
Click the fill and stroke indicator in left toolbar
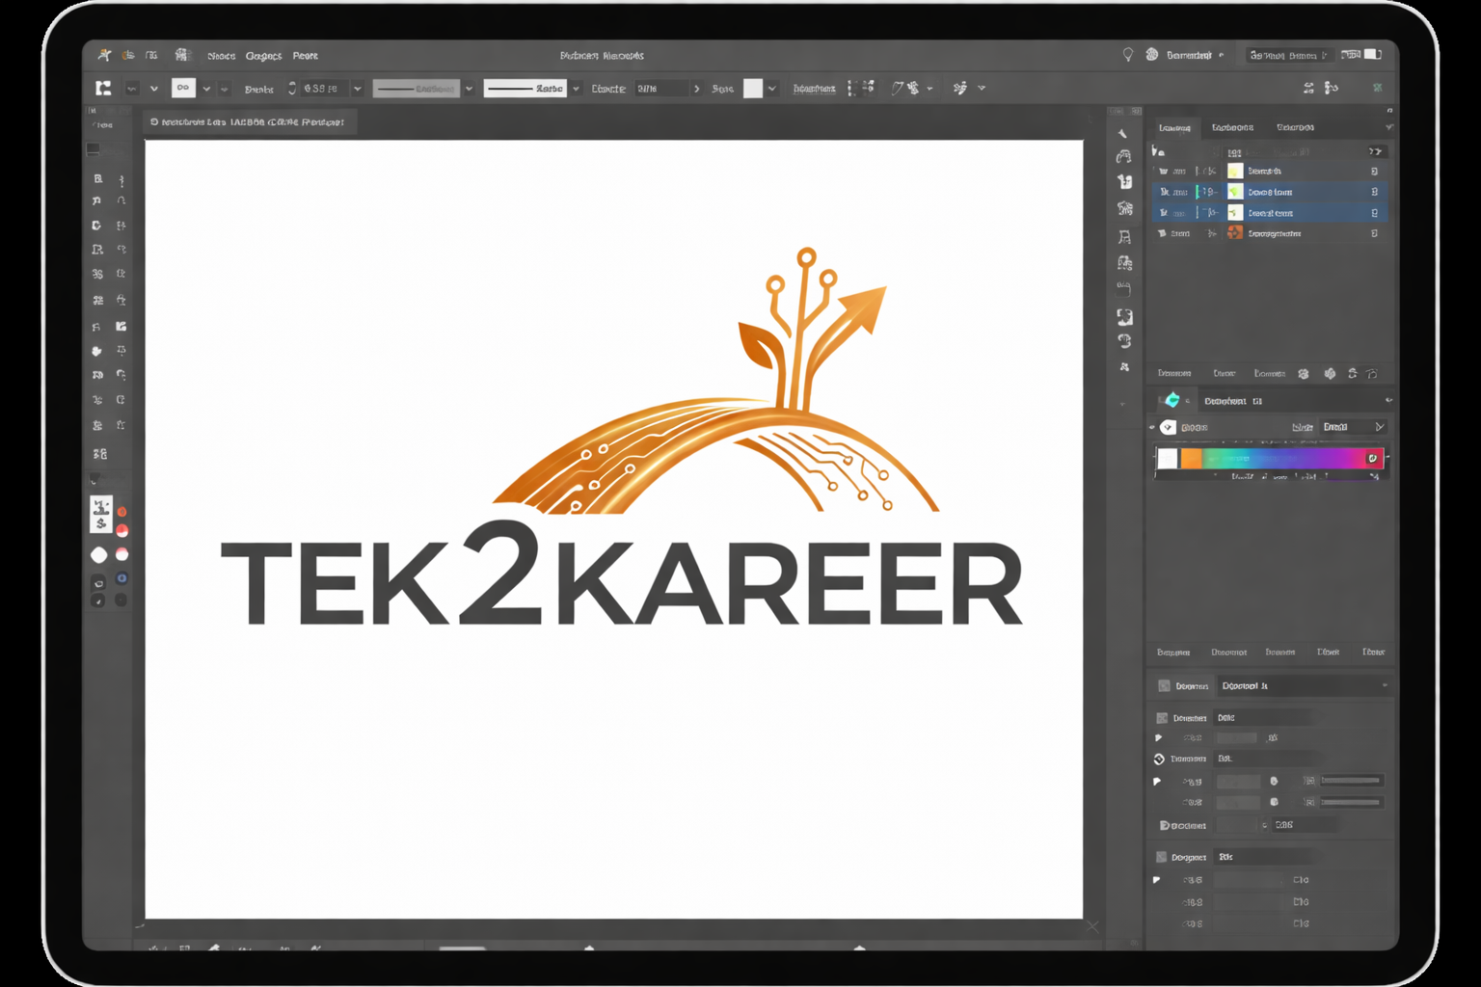[101, 514]
